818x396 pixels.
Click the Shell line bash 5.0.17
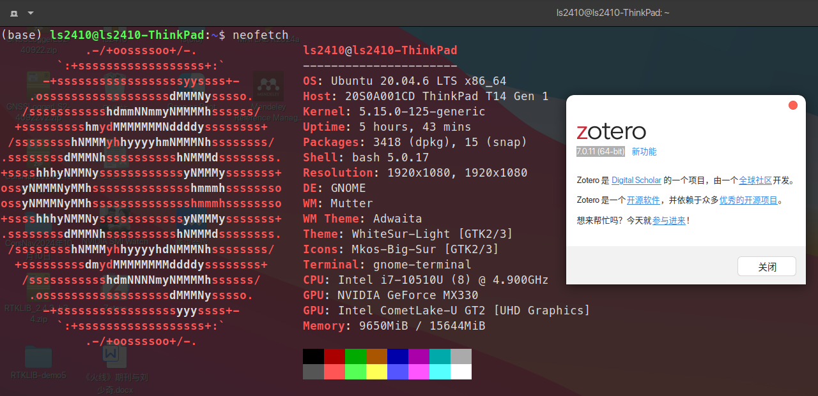[366, 158]
